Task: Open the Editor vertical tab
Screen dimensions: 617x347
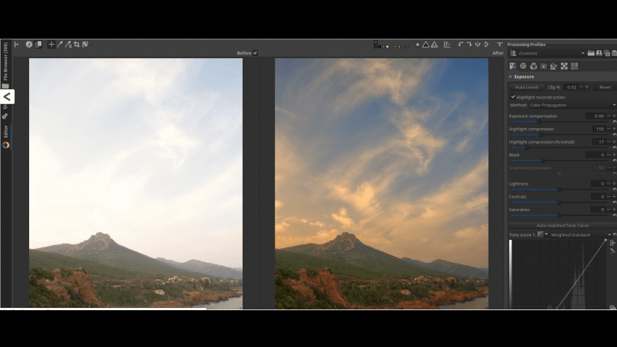Action: 6,132
